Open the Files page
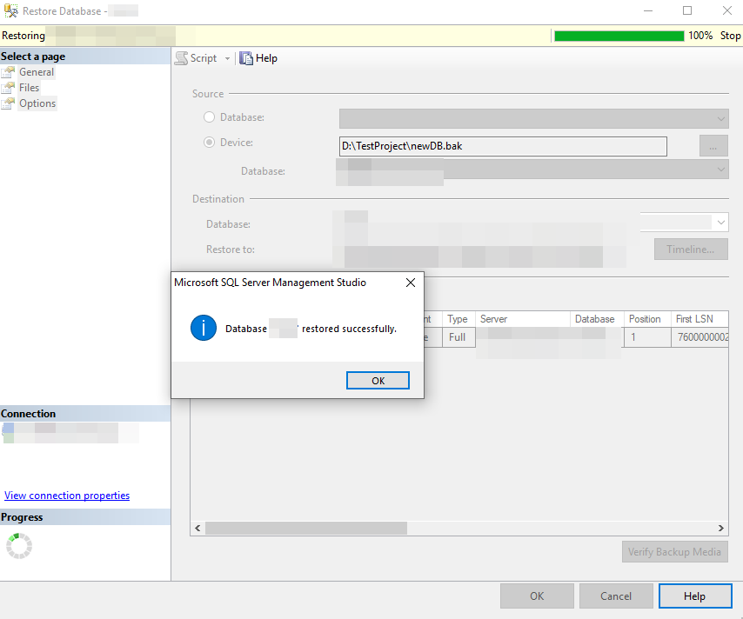Image resolution: width=743 pixels, height=619 pixels. click(x=29, y=88)
